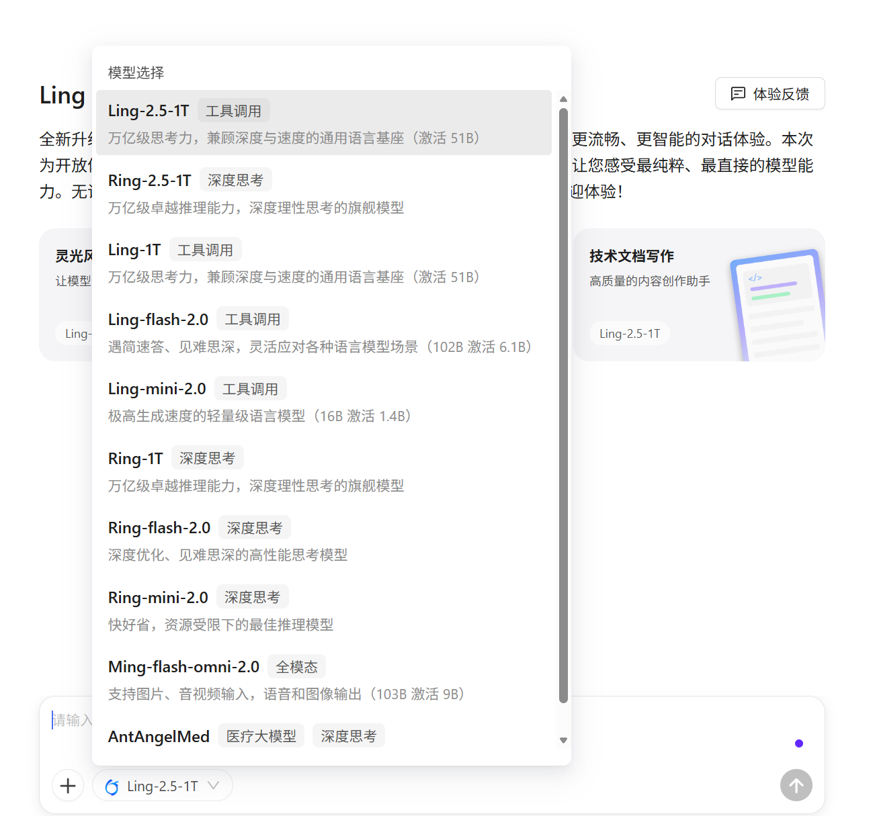
Task: Click the purple dot indicator
Action: click(798, 743)
